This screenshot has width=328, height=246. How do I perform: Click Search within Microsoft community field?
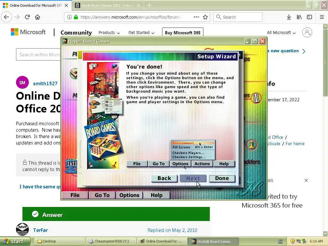pos(38,54)
